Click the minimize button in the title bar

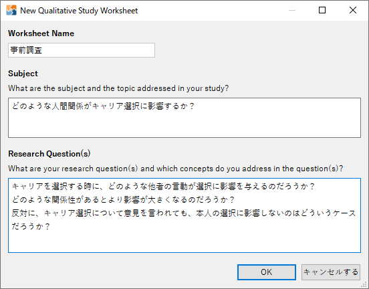(x=292, y=10)
